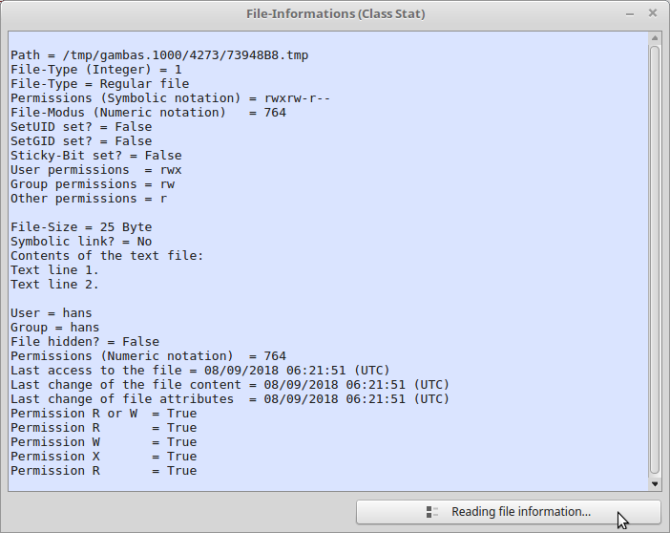Click the File-Modus numeric notation line
This screenshot has height=533, width=670.
[148, 113]
